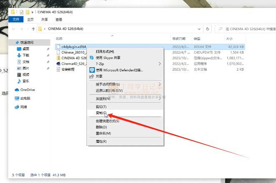Click the search box for CINEMA 4D S26(64bit)

point(246,29)
